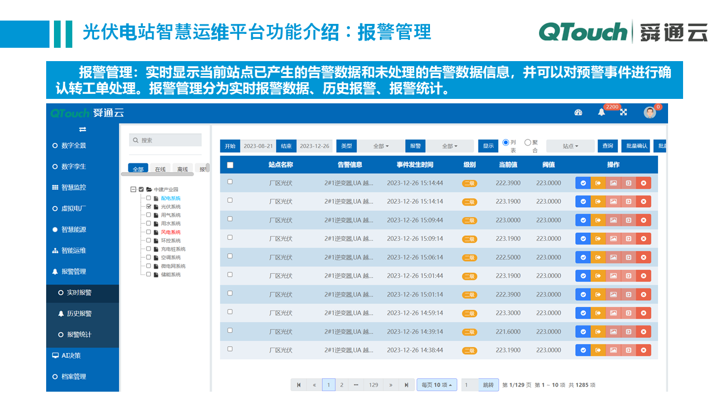Dismiss the first alarm with red X icon

click(644, 182)
